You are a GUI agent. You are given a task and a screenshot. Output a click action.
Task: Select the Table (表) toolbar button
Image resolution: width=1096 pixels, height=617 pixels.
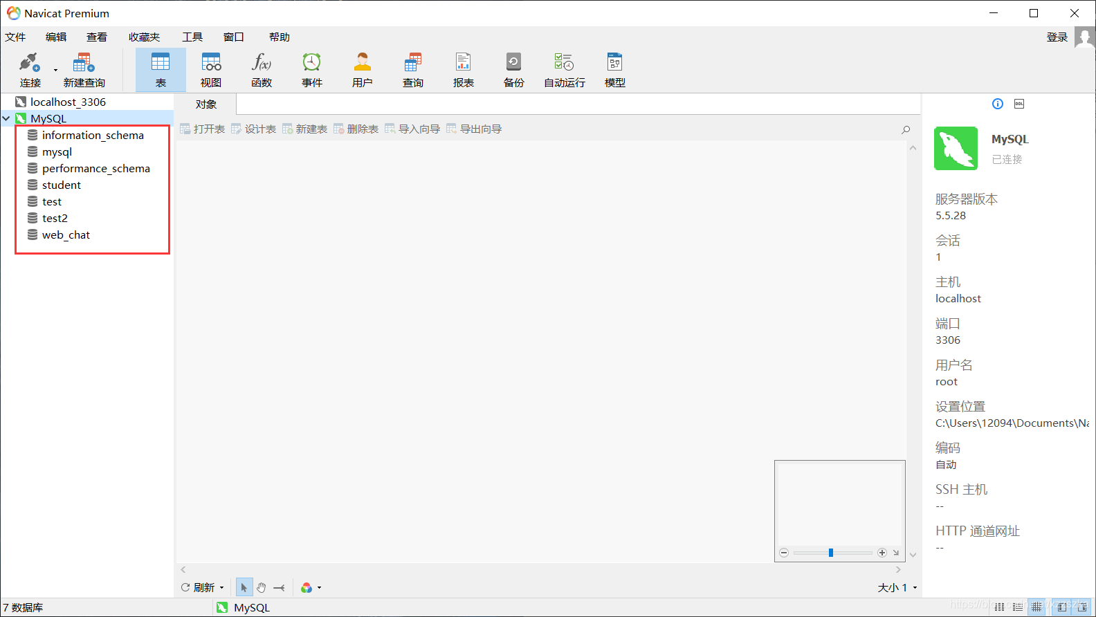[161, 70]
